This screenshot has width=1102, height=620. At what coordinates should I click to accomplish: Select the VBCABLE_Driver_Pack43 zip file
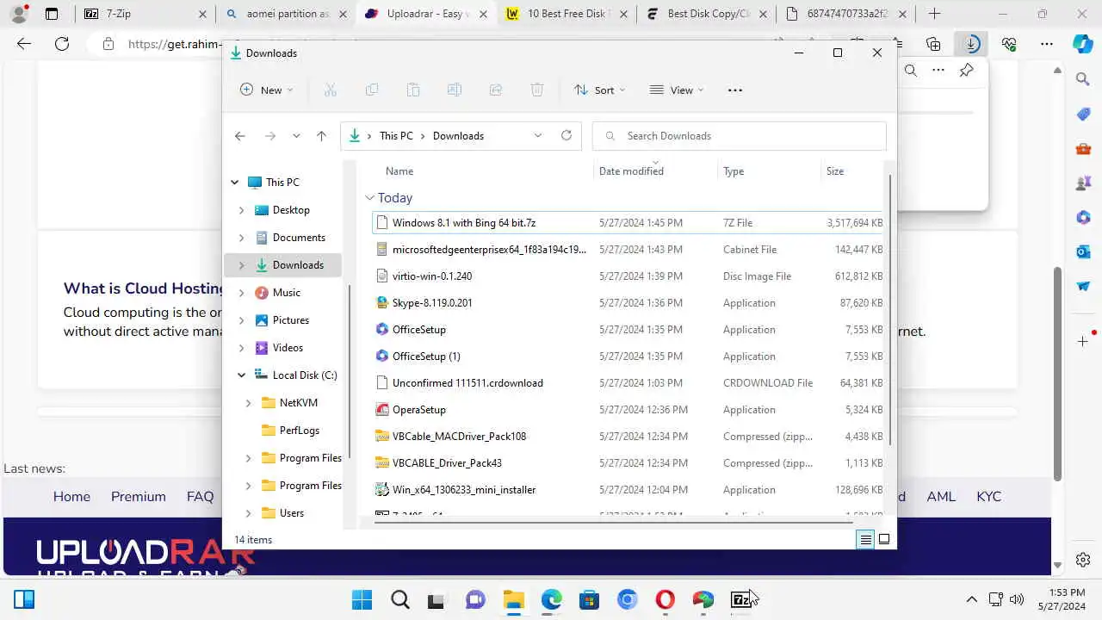pyautogui.click(x=628, y=462)
